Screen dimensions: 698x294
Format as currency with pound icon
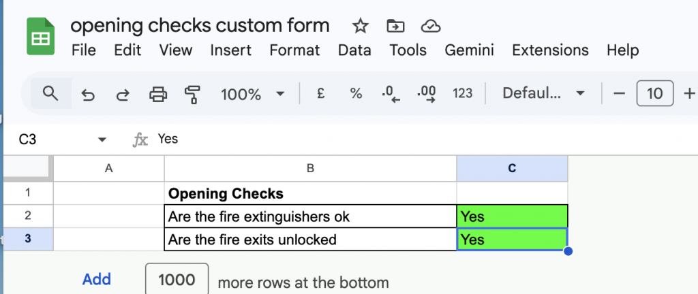(320, 94)
